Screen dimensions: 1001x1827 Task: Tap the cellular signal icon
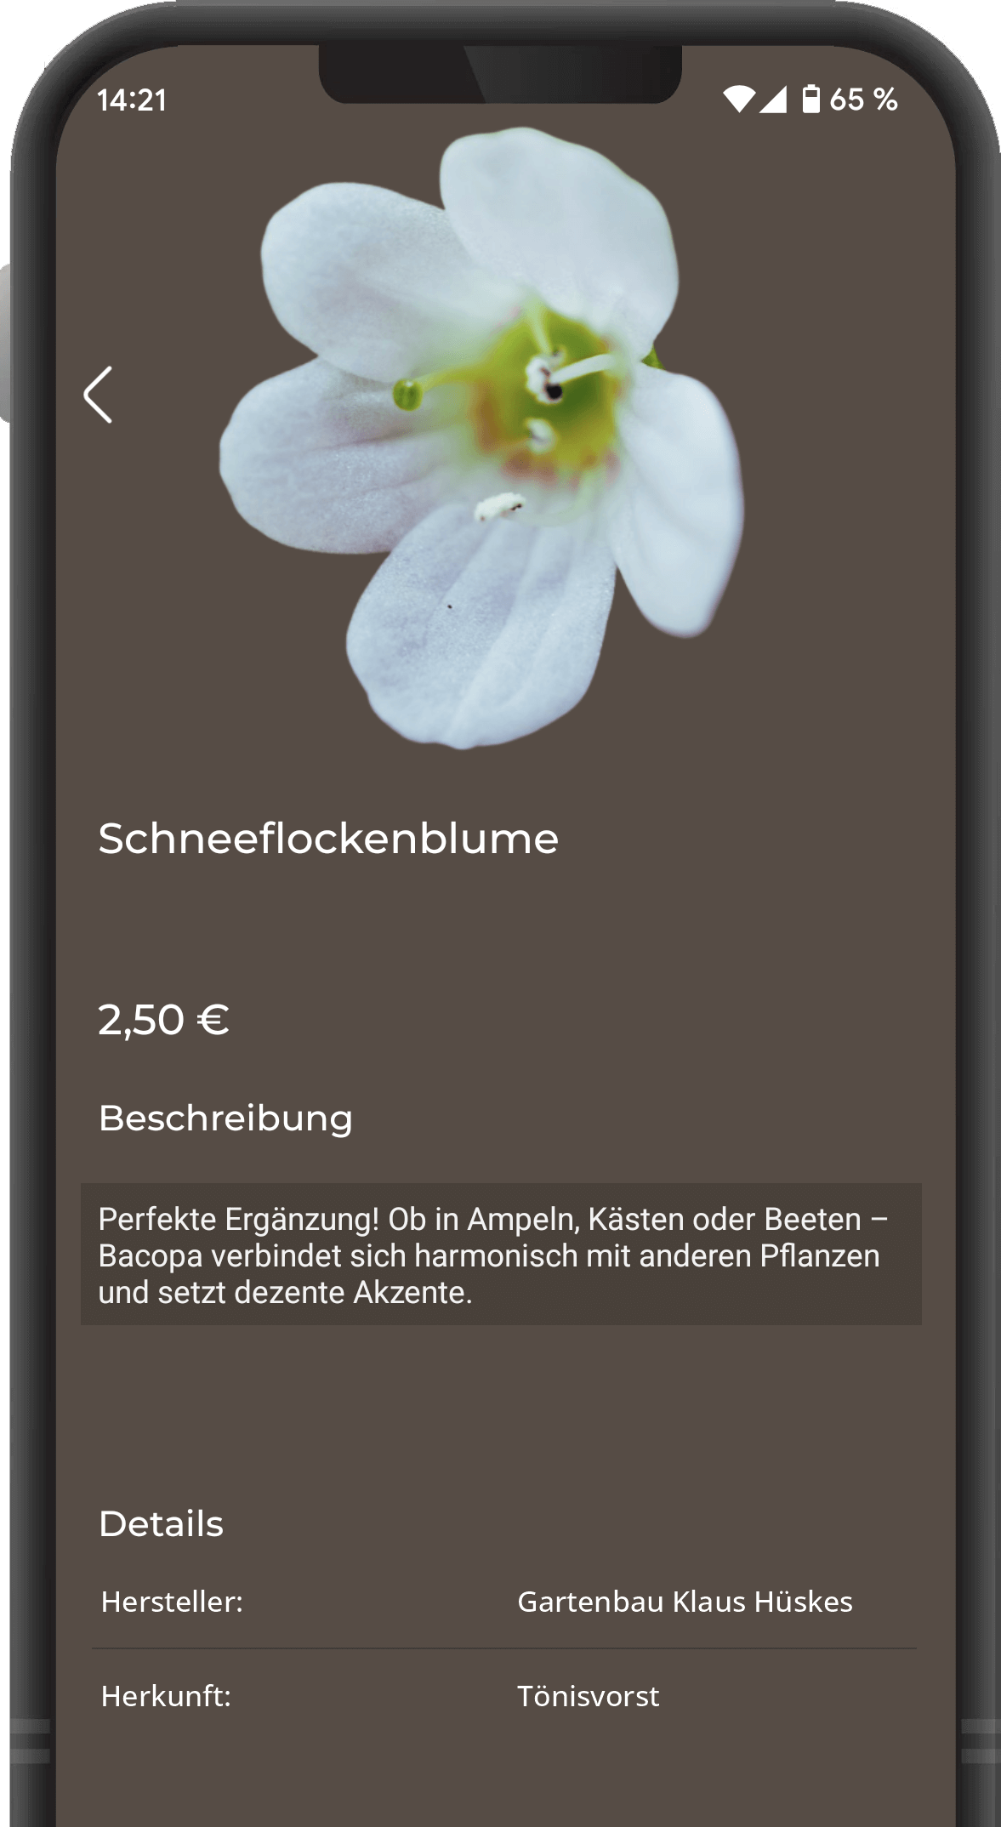coord(773,100)
